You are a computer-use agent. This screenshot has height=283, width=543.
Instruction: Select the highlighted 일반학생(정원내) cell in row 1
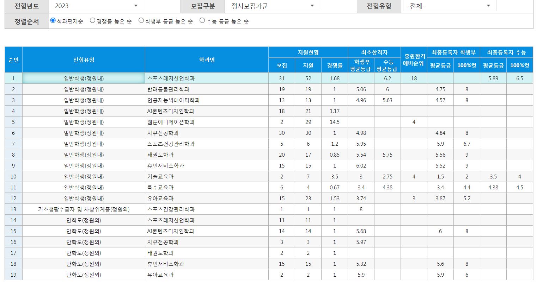tap(84, 78)
